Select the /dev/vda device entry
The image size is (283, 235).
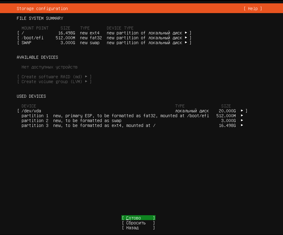click(31, 111)
